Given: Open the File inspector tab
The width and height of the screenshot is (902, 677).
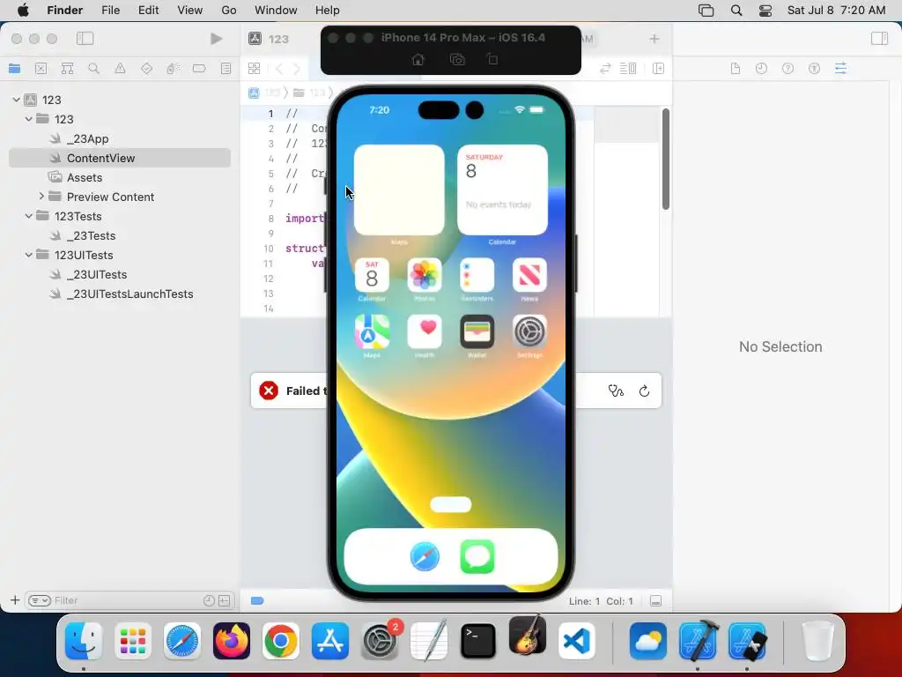Looking at the screenshot, I should pyautogui.click(x=736, y=69).
